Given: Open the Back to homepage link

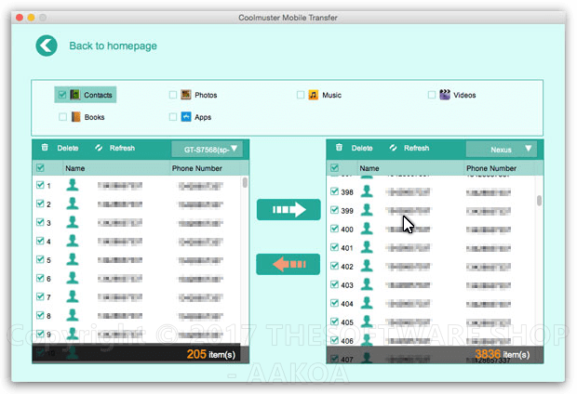Looking at the screenshot, I should [x=113, y=46].
